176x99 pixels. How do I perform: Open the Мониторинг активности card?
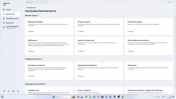(x=49, y=71)
